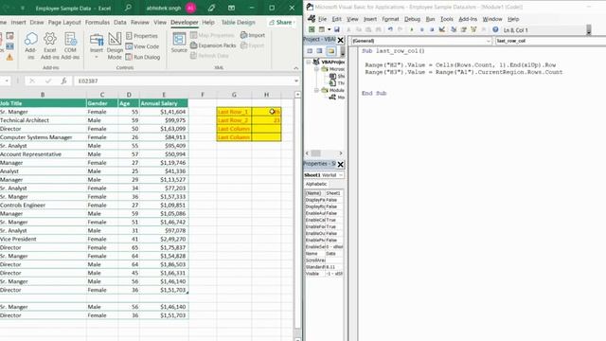Click View Code in Controls group
Screen dimensions: 606x341
point(142,46)
